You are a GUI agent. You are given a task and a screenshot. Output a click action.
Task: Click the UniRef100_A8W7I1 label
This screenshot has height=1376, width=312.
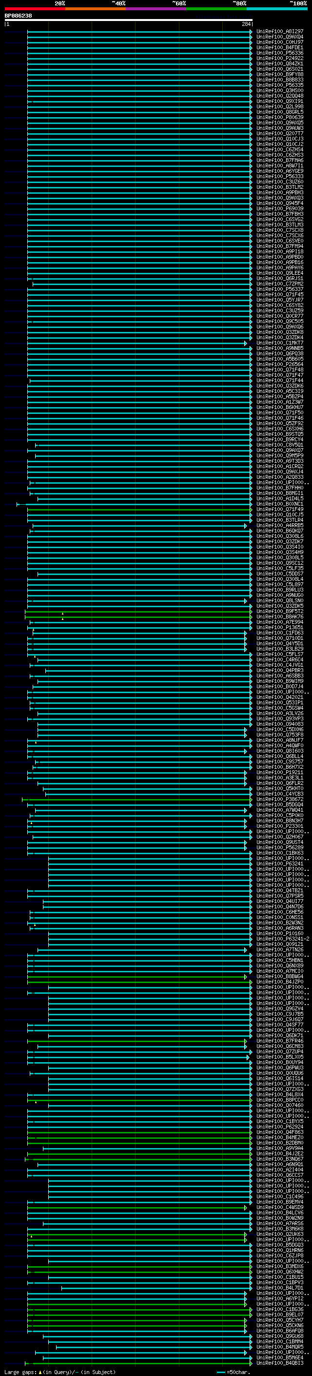pyautogui.click(x=279, y=165)
